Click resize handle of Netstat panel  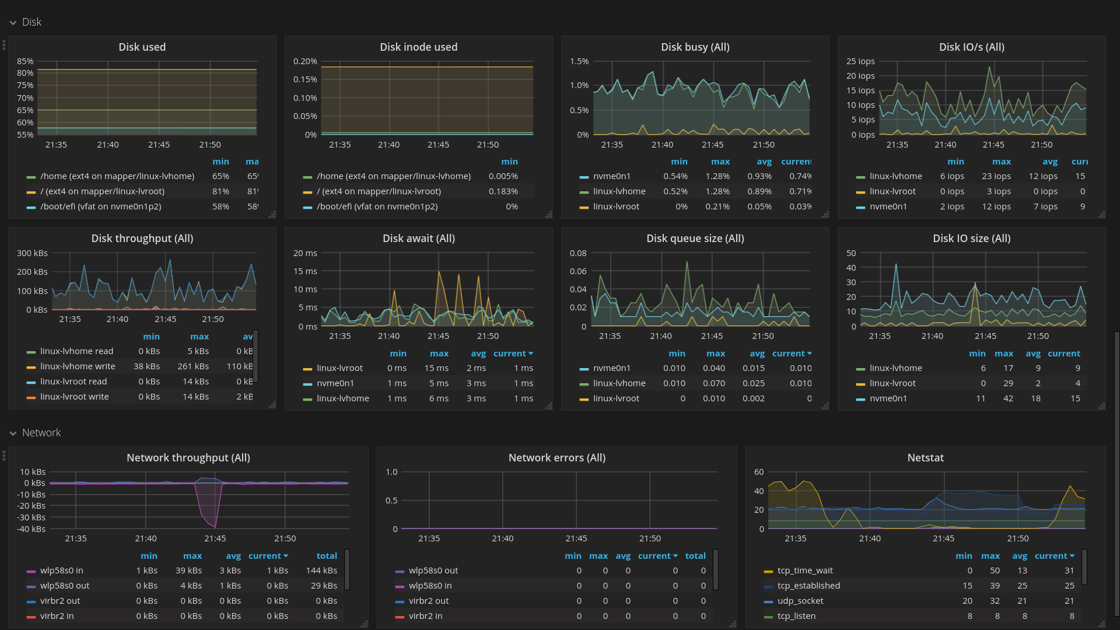click(x=1101, y=624)
